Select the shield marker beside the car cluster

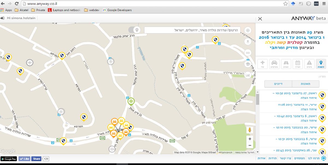click(131, 128)
